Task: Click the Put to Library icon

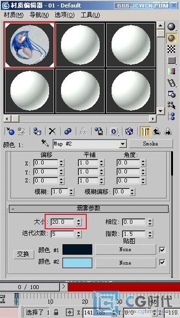Action: tap(99, 131)
